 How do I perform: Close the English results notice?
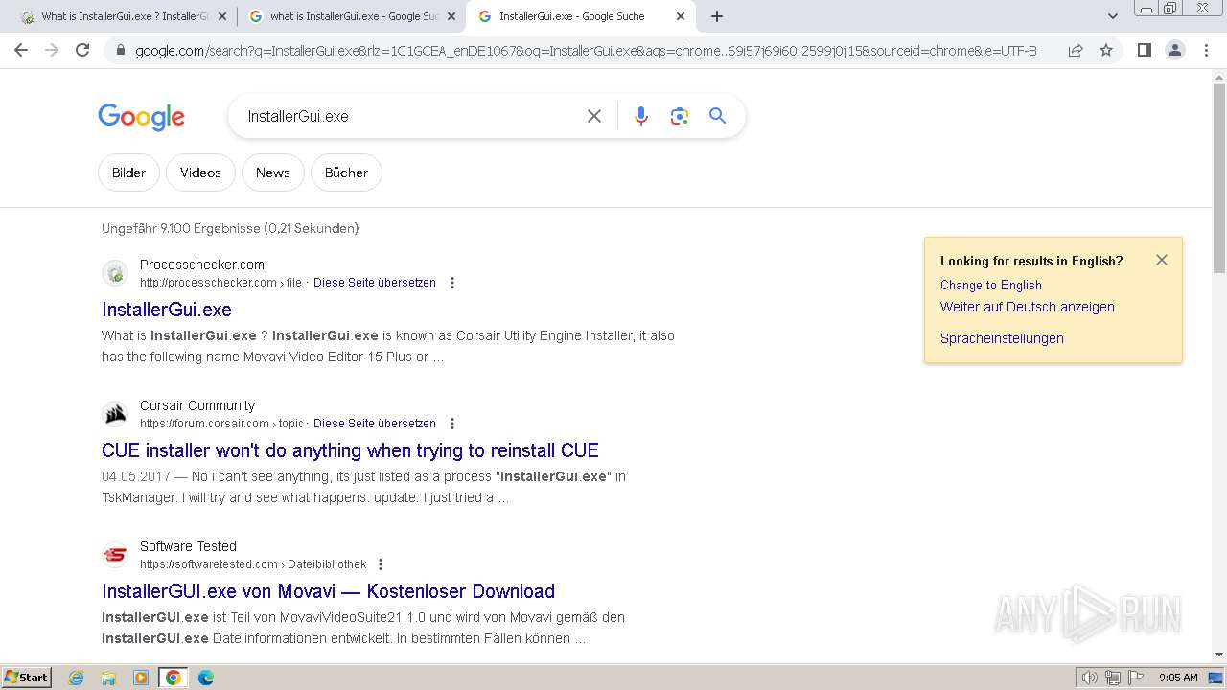pos(1162,260)
